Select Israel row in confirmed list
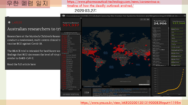Image resolution: width=188 pixels, height=105 pixels. [70, 73]
